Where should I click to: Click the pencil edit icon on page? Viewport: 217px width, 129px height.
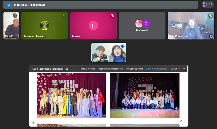[181, 121]
